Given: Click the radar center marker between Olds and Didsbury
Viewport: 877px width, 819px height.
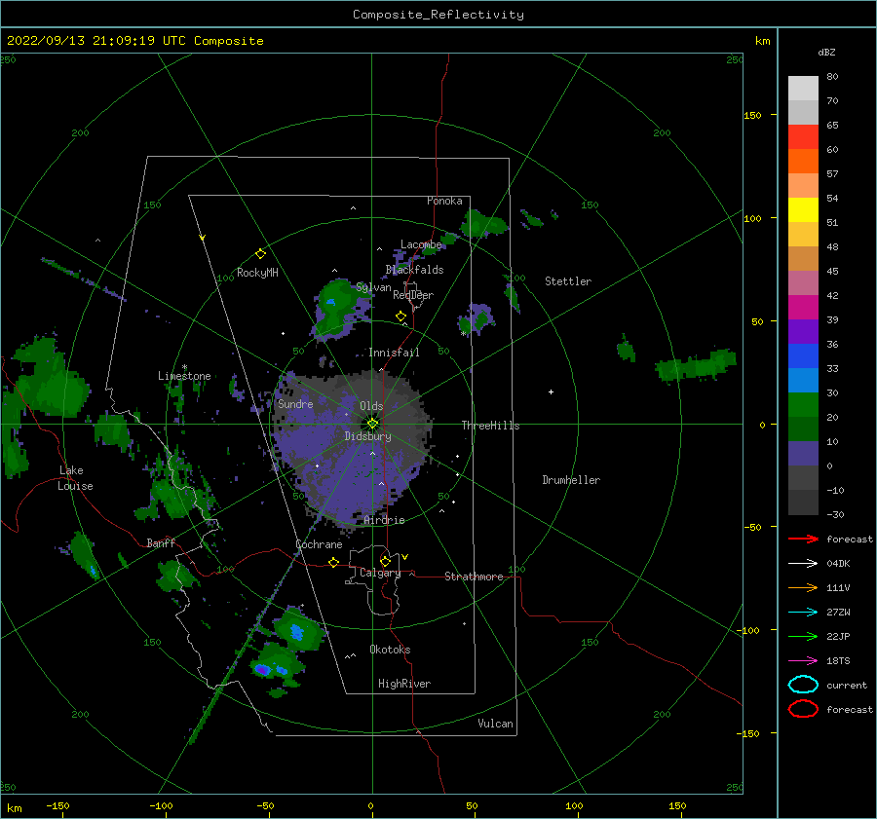Looking at the screenshot, I should click(x=372, y=424).
